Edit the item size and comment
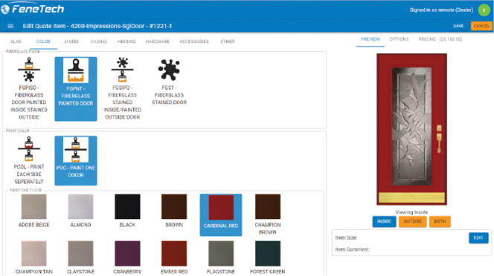This screenshot has width=494, height=276. click(478, 237)
